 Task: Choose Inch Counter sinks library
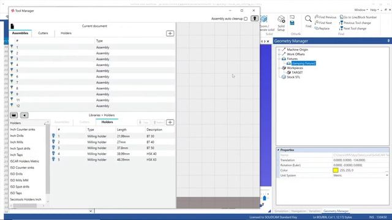click(23, 130)
